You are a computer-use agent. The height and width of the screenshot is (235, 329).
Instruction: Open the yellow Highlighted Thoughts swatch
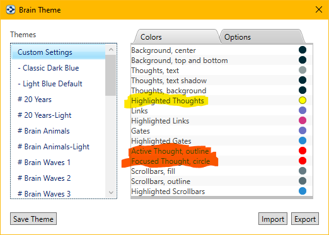[303, 100]
